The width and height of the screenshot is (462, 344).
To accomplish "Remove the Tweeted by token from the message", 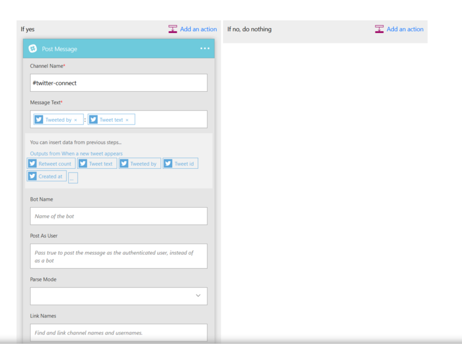I will click(x=76, y=120).
